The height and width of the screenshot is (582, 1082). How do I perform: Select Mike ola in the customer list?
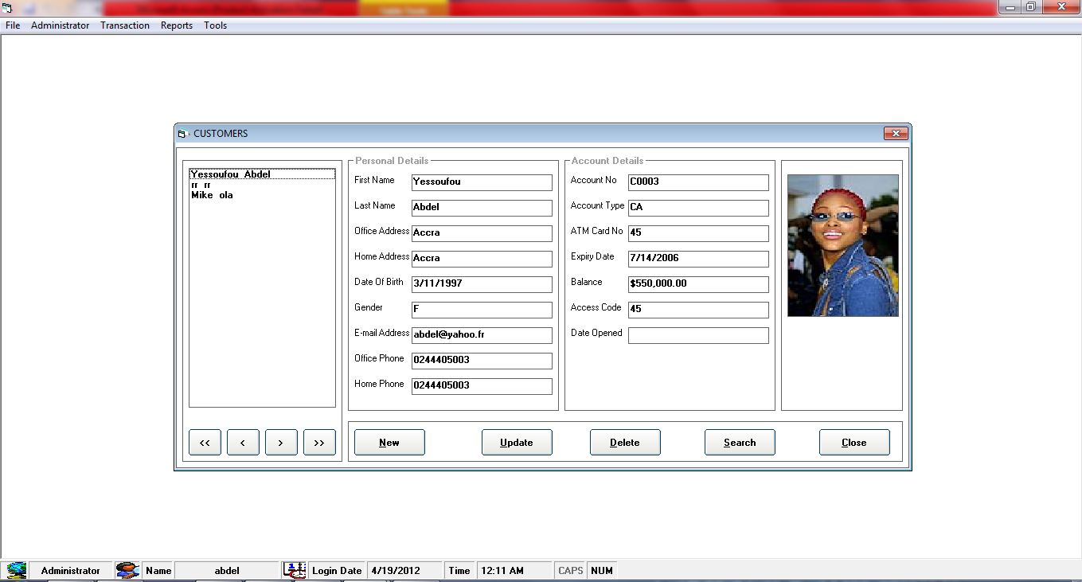pyautogui.click(x=210, y=194)
